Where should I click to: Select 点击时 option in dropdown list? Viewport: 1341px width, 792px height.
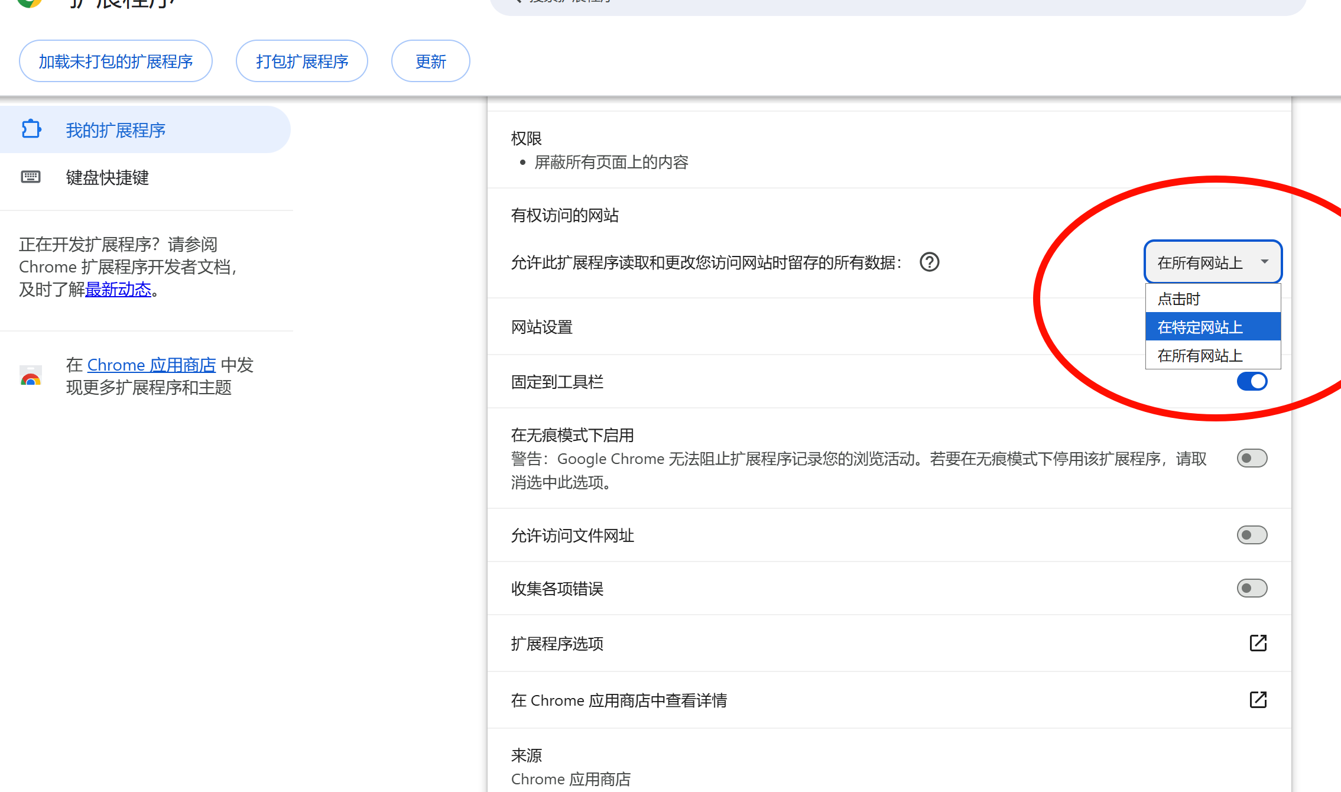pos(1213,299)
